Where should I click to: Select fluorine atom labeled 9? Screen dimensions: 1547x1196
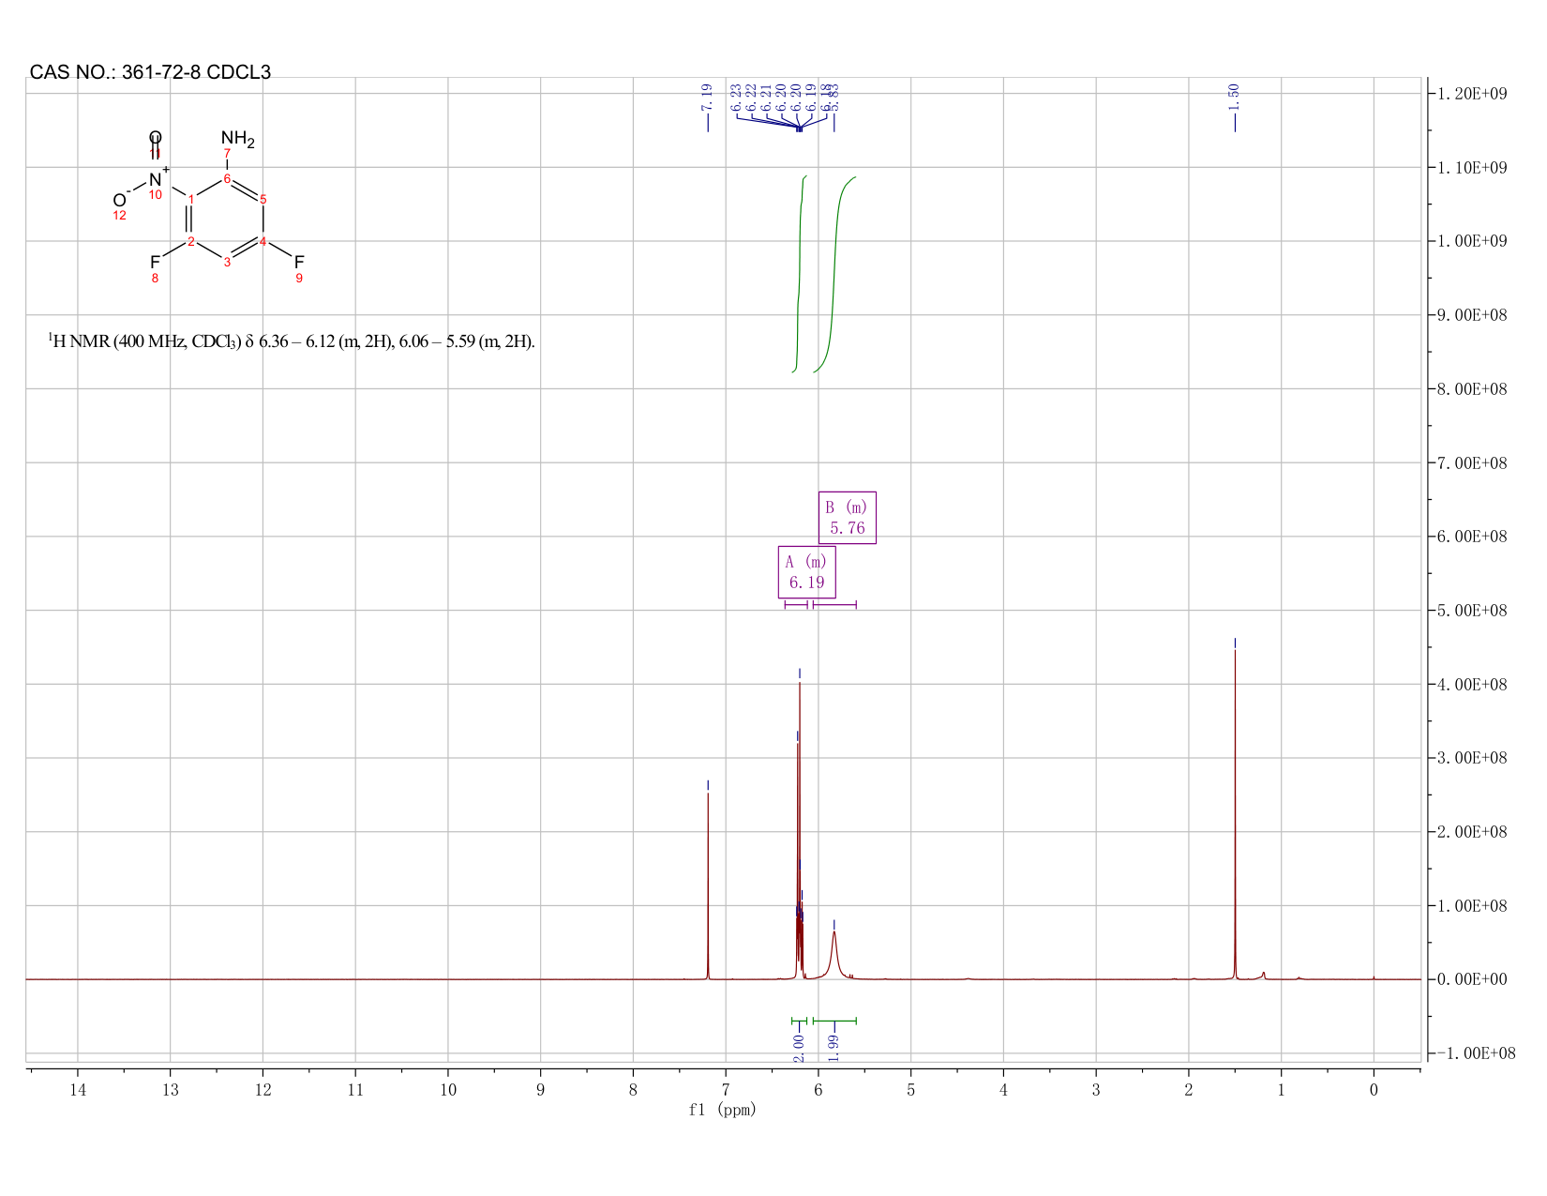pos(299,262)
